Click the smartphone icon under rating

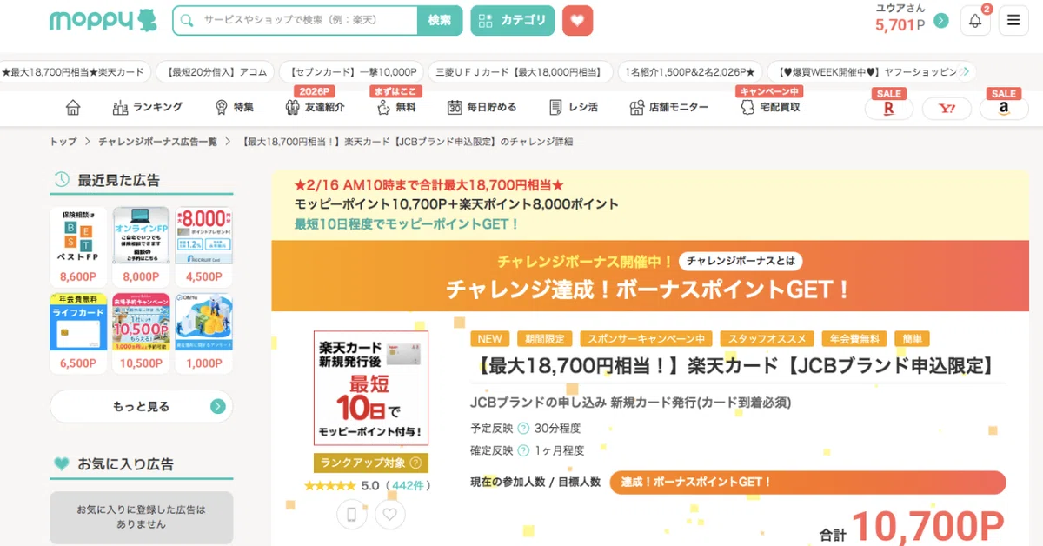coord(351,515)
